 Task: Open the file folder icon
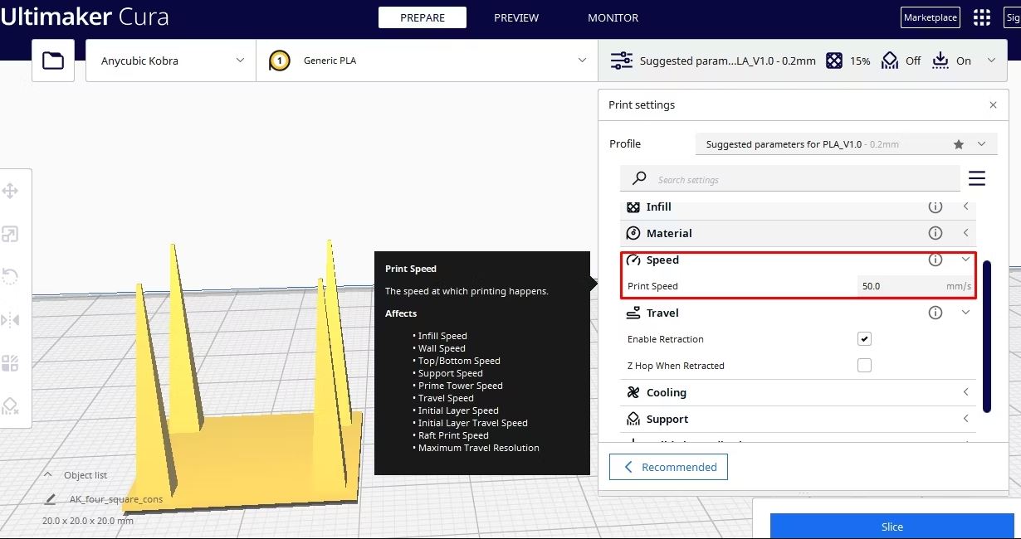click(x=53, y=61)
